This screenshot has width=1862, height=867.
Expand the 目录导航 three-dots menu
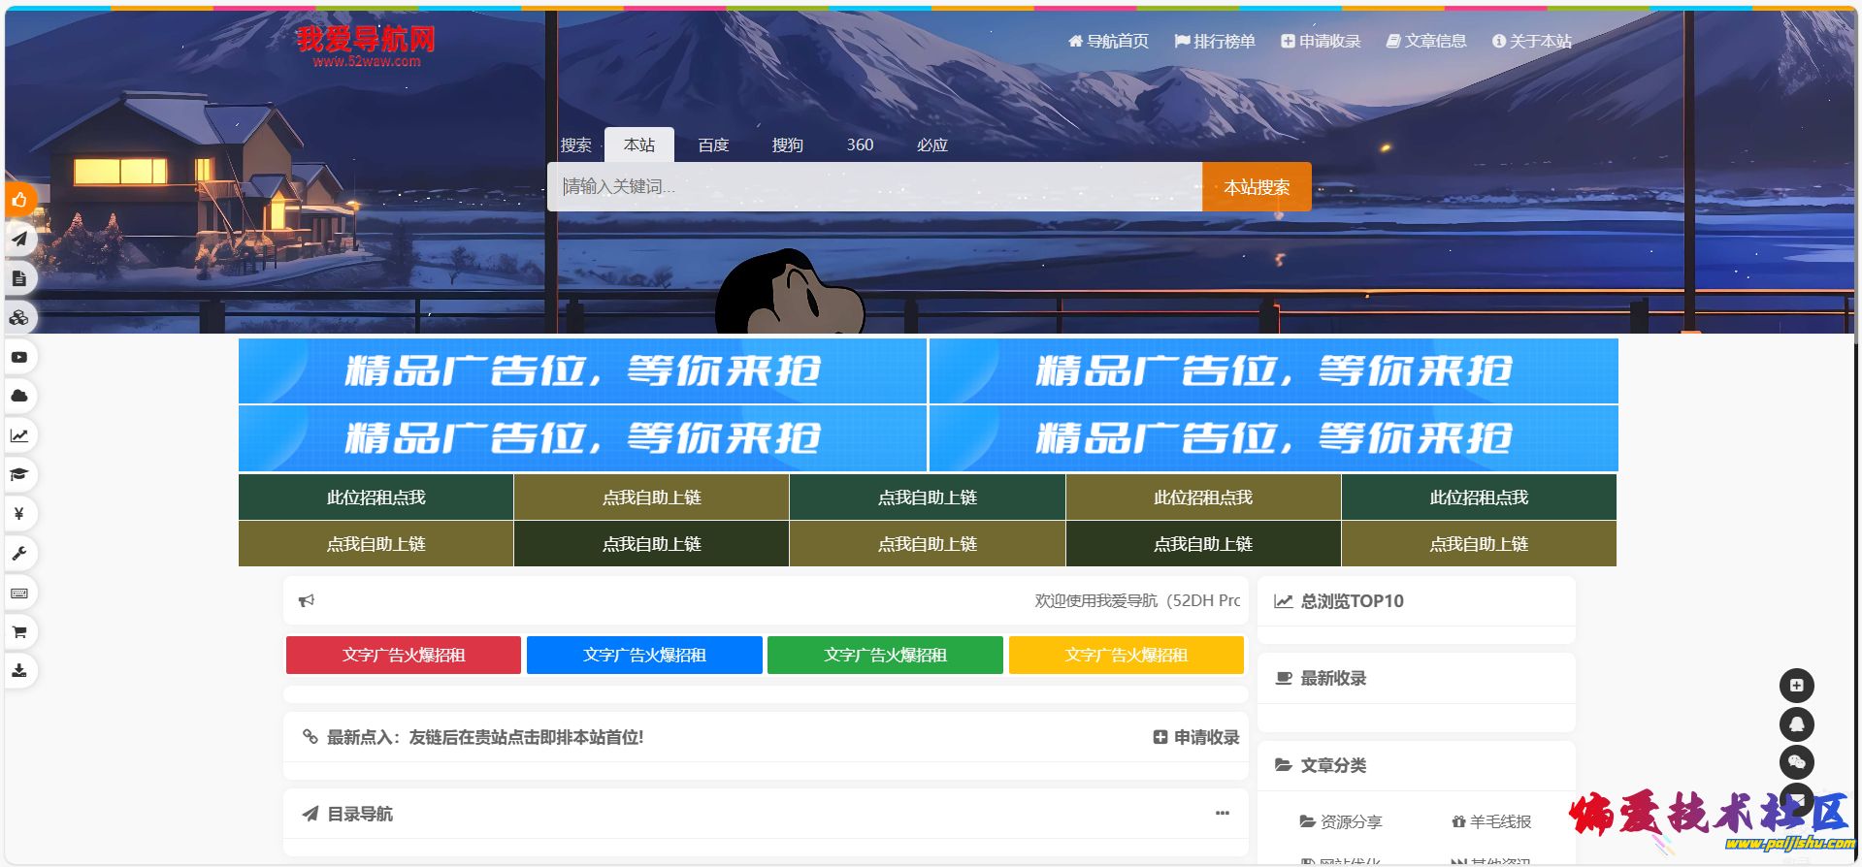point(1222,814)
